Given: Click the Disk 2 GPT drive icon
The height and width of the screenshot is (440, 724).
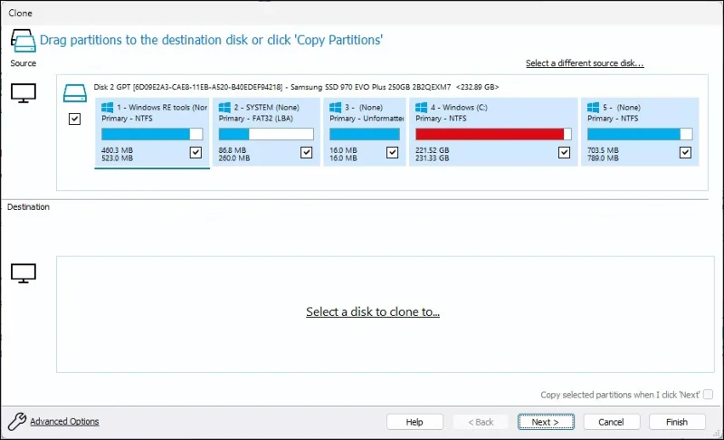Looking at the screenshot, I should click(76, 90).
